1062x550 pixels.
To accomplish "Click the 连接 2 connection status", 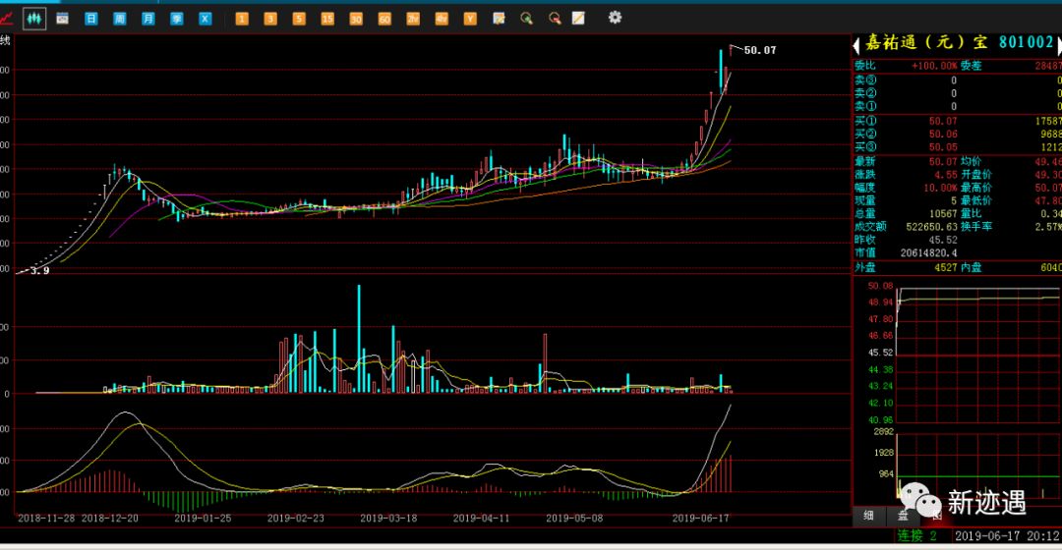I will pos(917,536).
